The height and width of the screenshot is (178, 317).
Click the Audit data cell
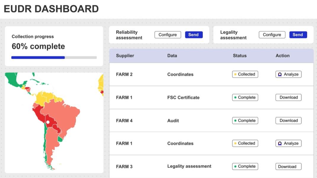(x=173, y=121)
